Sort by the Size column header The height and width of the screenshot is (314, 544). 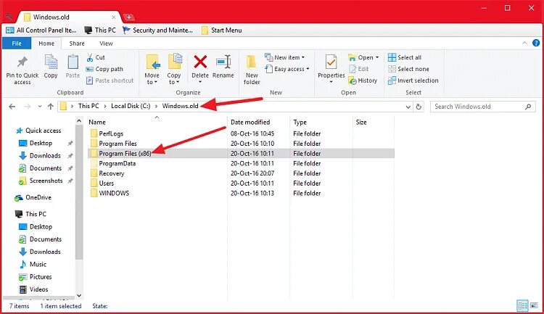click(361, 122)
